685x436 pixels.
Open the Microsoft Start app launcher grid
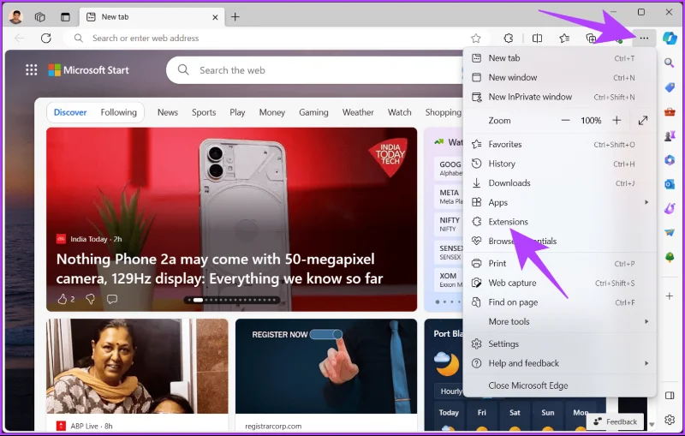pos(31,70)
